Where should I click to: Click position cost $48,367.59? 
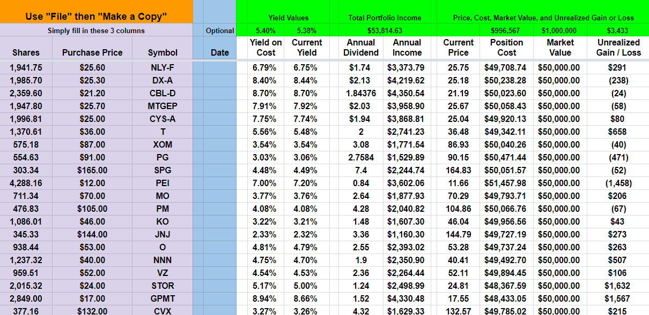click(x=506, y=286)
